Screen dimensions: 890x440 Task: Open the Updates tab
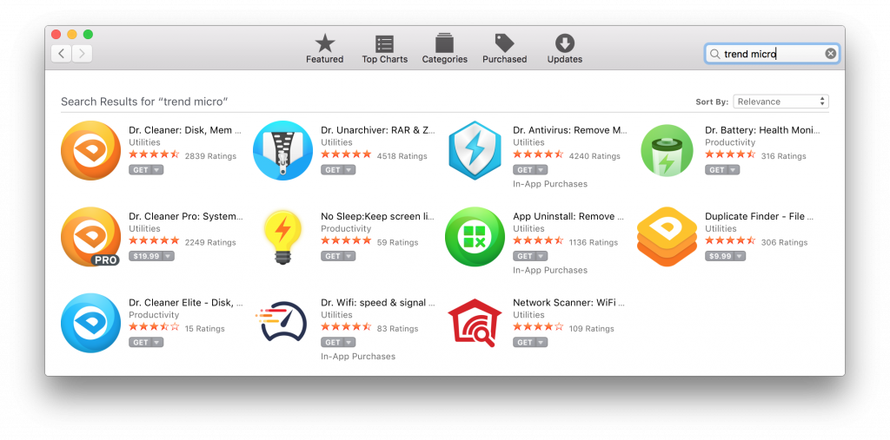click(x=565, y=49)
